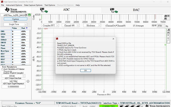Screen dimensions: 171x107
Task: Select the zoom tool in FFT graph palette
Action: (168, 30)
